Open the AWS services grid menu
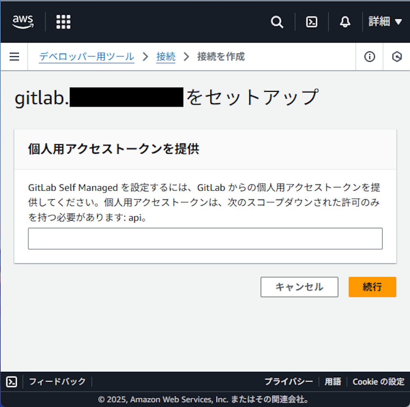 [x=63, y=22]
